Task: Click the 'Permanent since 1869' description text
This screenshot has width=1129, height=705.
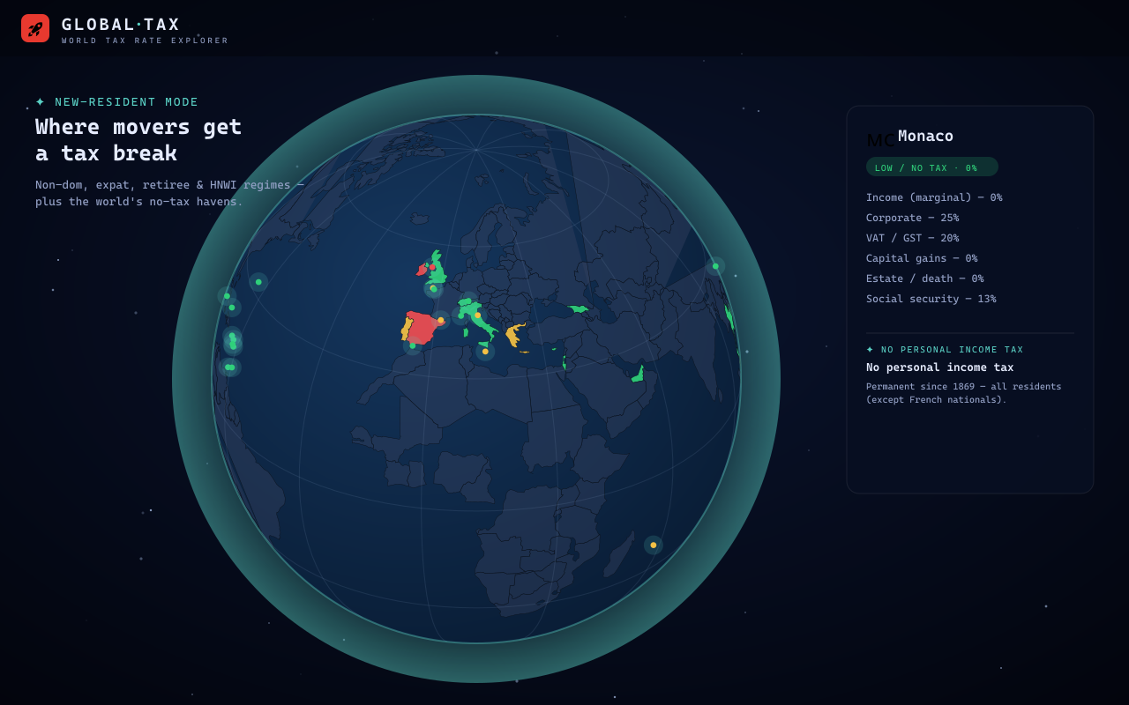Action: click(x=964, y=393)
